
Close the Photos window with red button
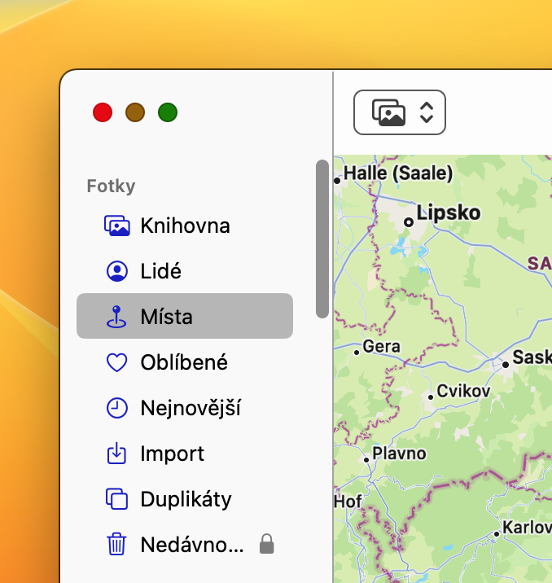pos(103,112)
